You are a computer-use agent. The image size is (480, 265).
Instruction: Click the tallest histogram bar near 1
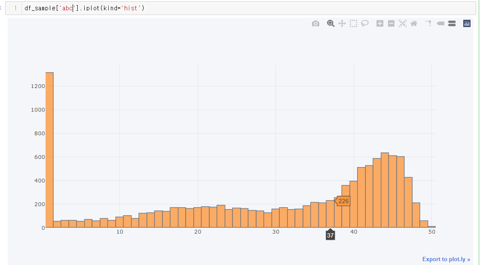49,150
